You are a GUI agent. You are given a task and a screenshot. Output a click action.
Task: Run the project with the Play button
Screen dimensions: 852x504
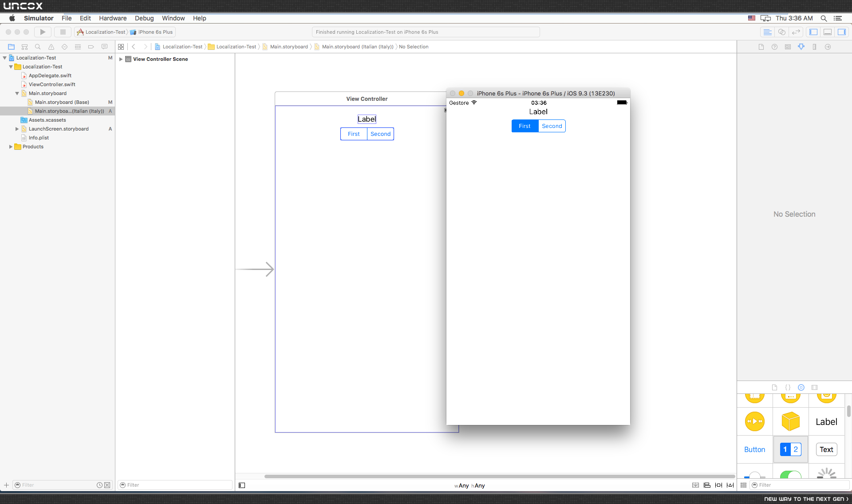[43, 32]
